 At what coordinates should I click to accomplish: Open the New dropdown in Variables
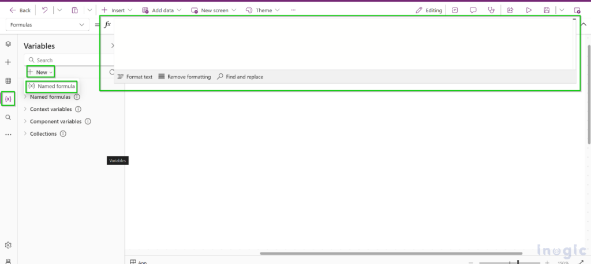41,72
